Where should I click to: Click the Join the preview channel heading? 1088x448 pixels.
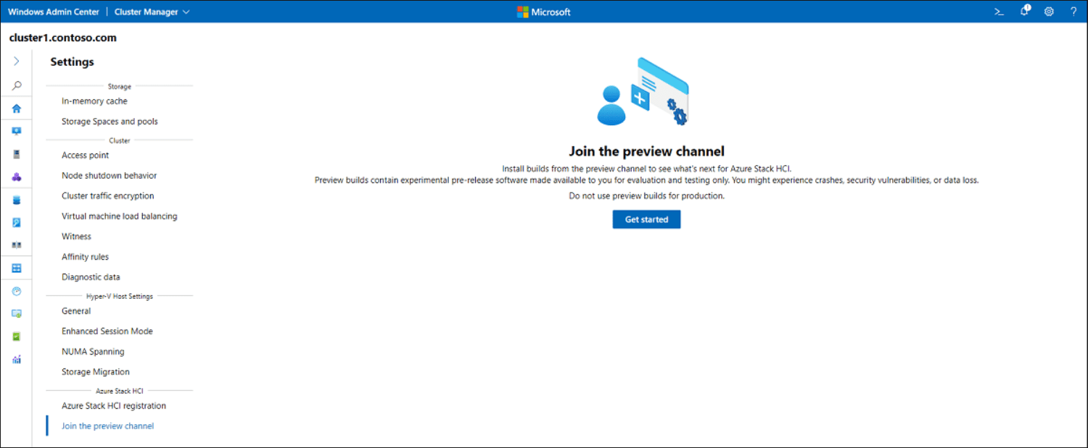coord(646,151)
